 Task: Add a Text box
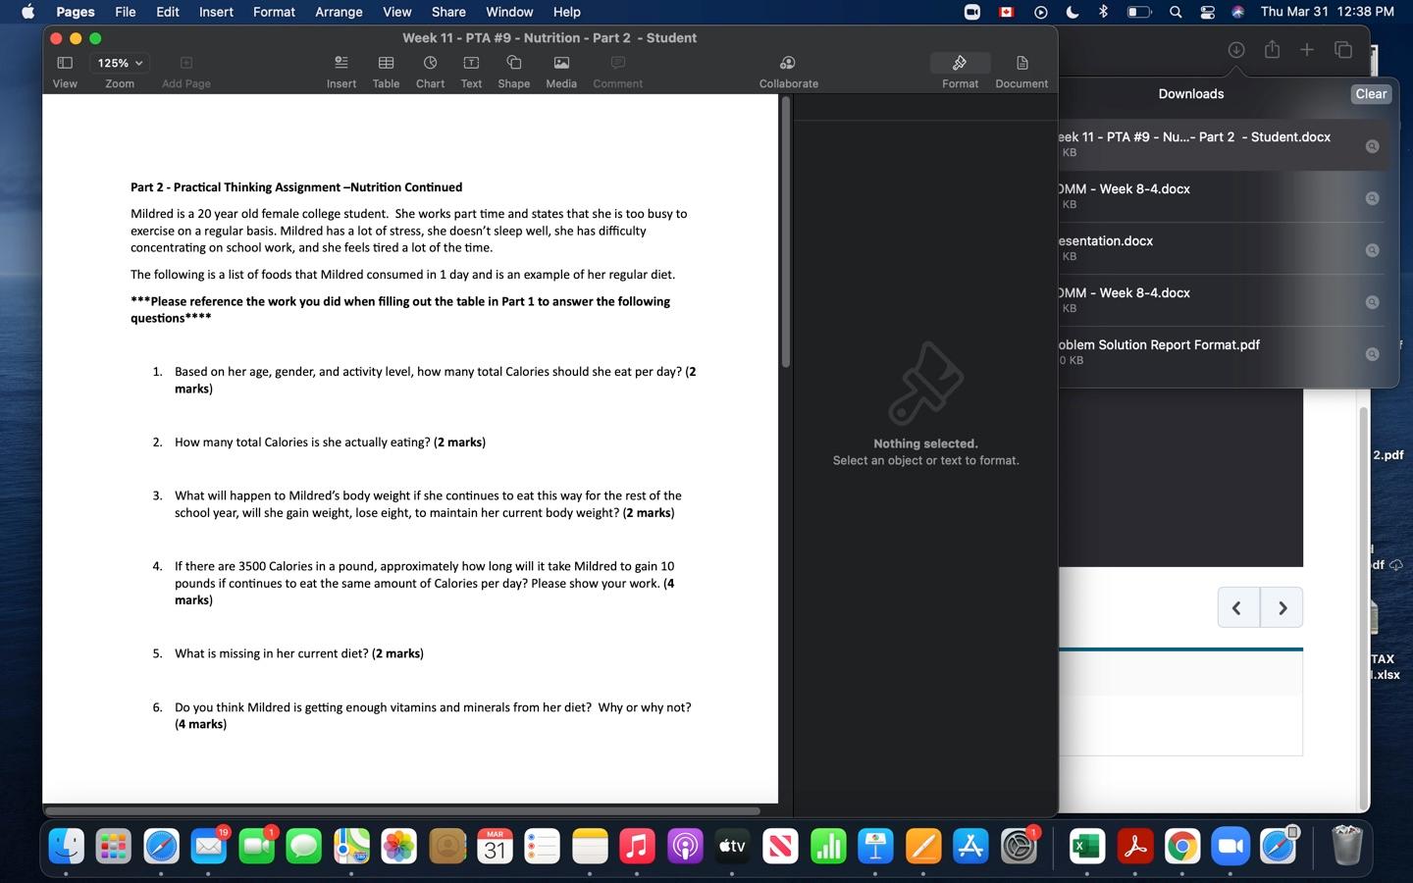pyautogui.click(x=470, y=69)
